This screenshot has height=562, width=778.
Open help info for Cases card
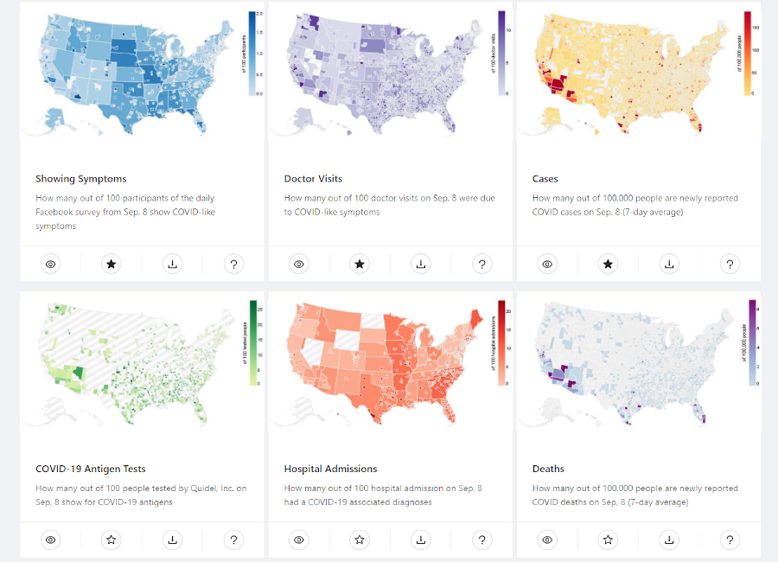[x=730, y=264]
